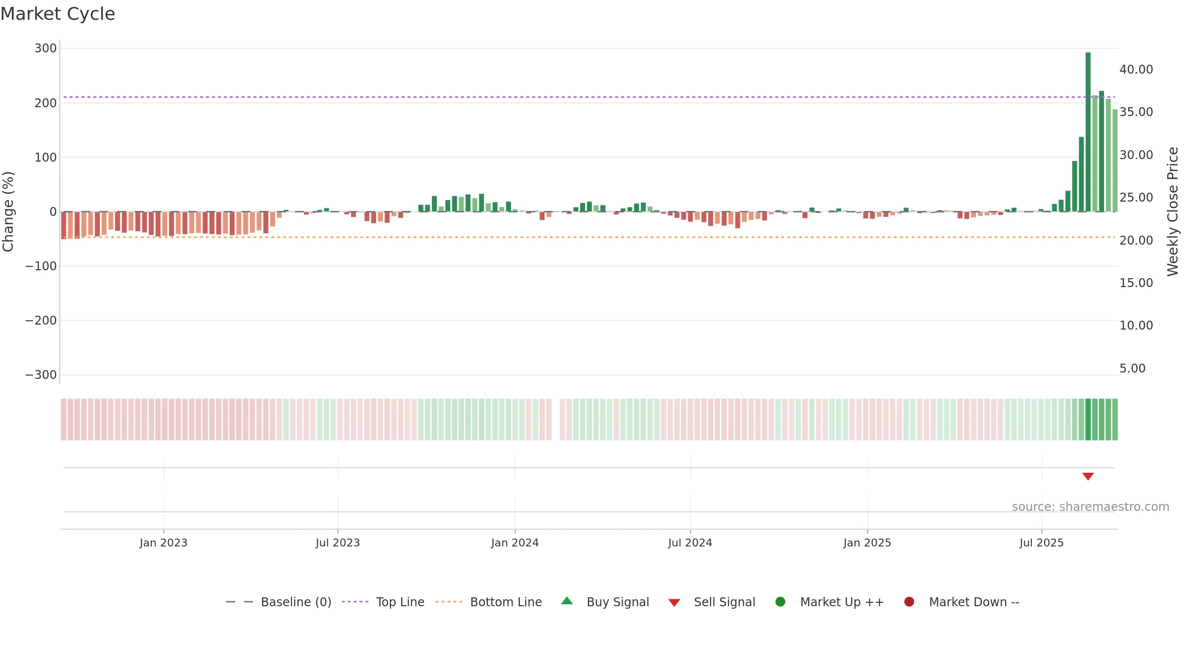Image resolution: width=1186 pixels, height=667 pixels.
Task: Click the −100 tick on left axis
Action: (41, 266)
